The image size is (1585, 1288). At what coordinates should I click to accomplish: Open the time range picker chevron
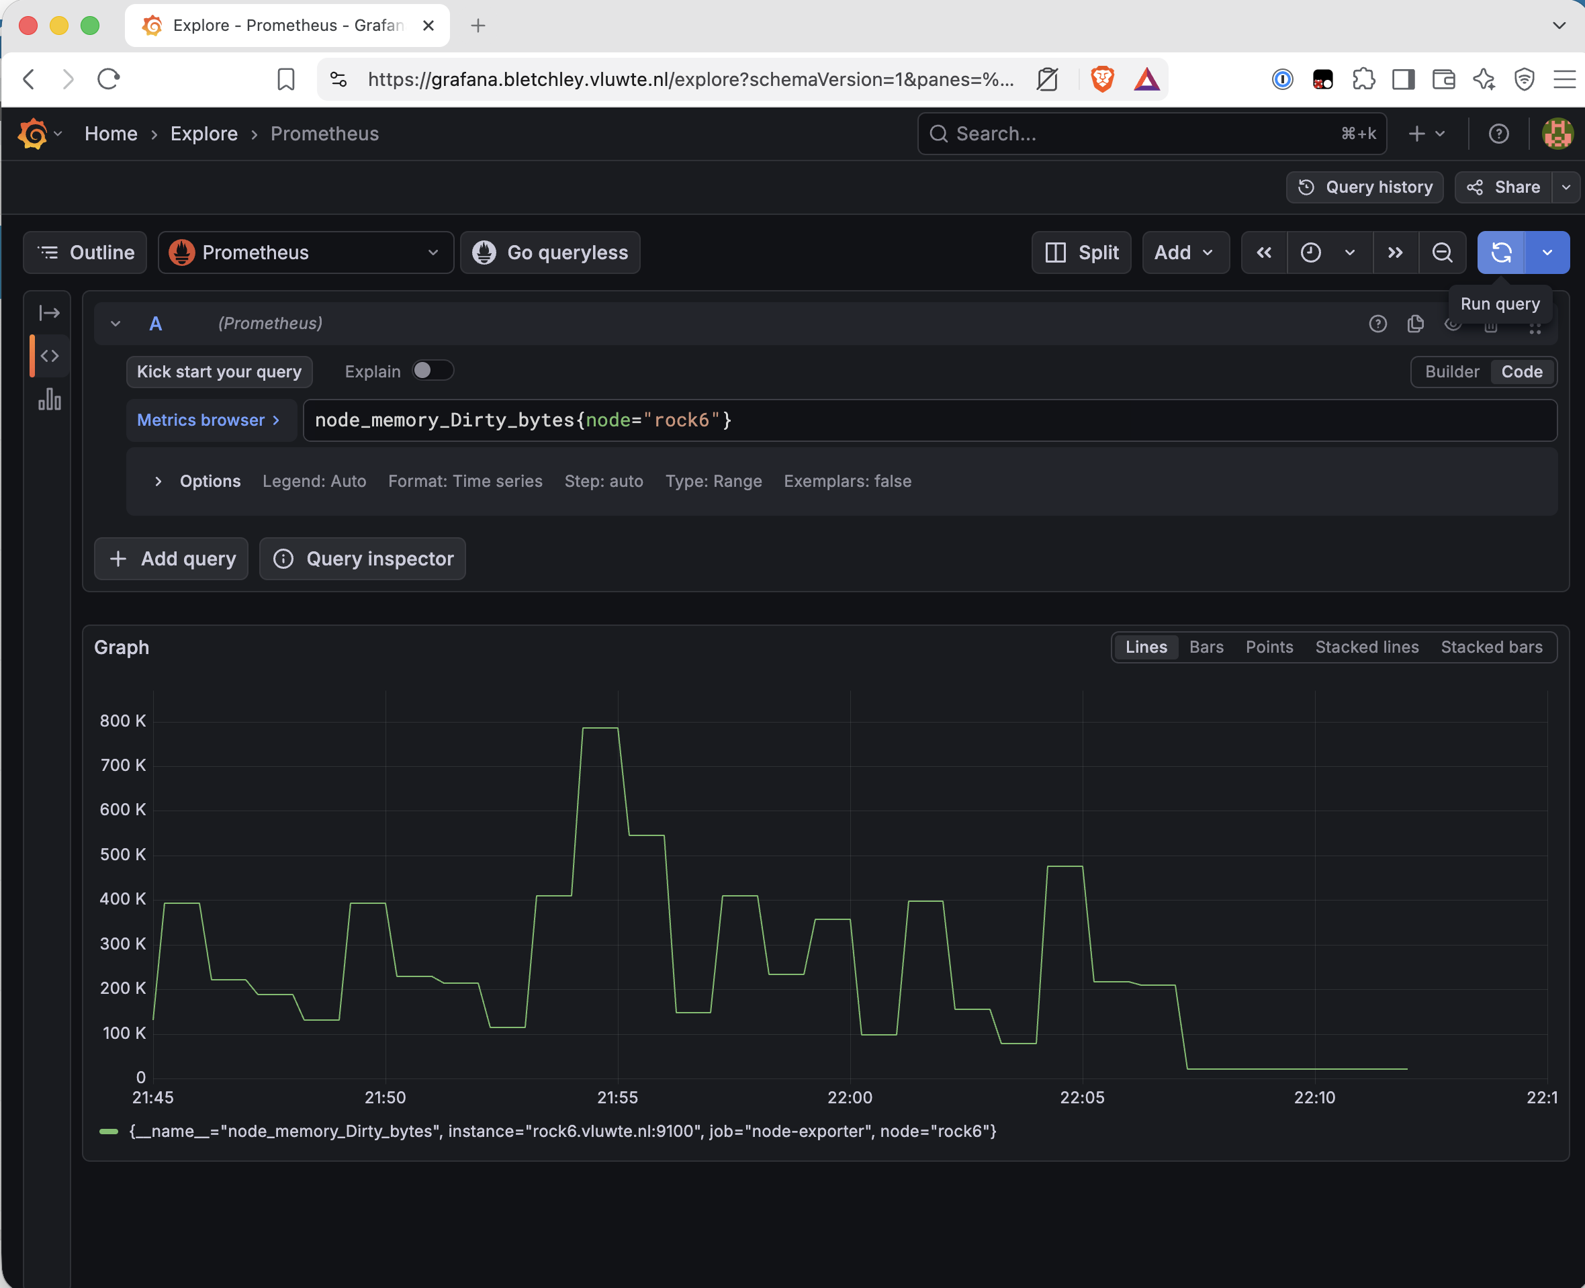1350,252
